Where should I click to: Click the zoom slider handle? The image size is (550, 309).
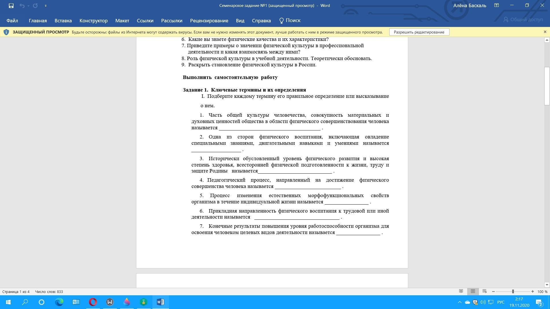pos(513,292)
